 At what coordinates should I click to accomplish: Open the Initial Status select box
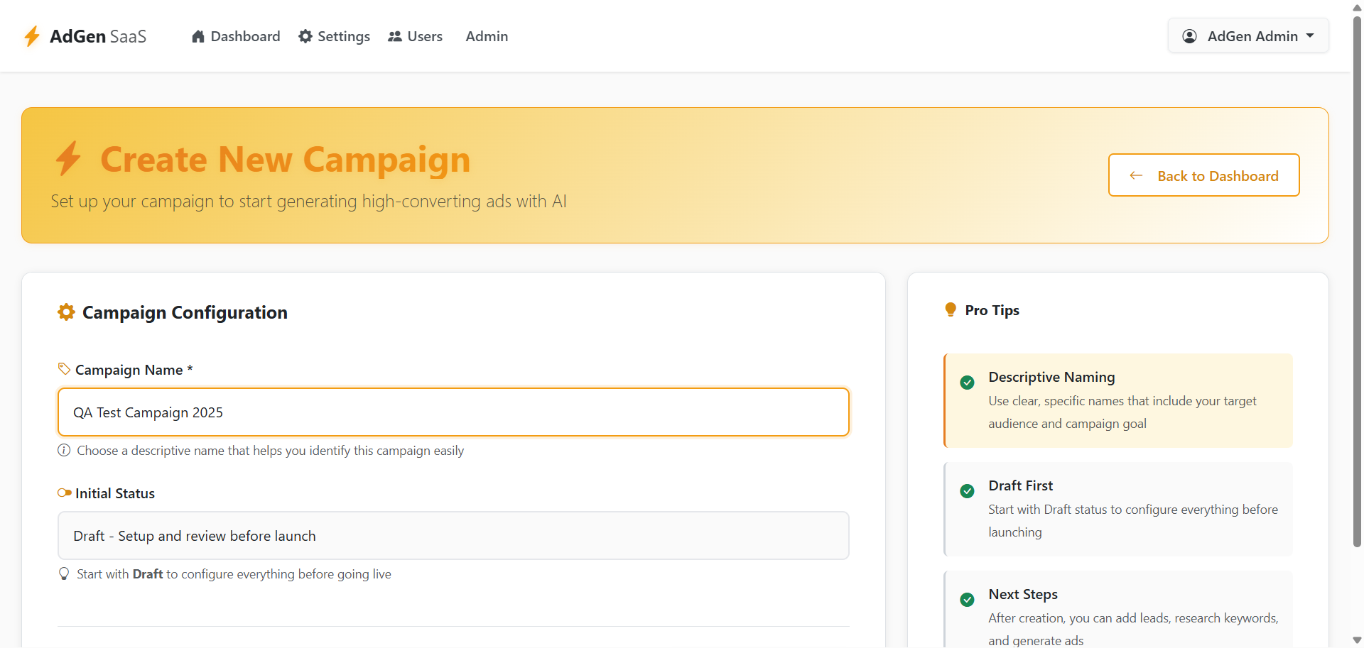click(x=453, y=536)
